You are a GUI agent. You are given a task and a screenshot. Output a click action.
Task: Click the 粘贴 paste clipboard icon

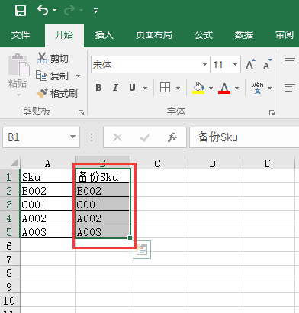pos(18,65)
